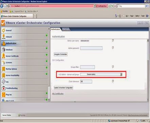150x123 pixels.
Task: Click the IE Help question icon
Action: pos(147,16)
